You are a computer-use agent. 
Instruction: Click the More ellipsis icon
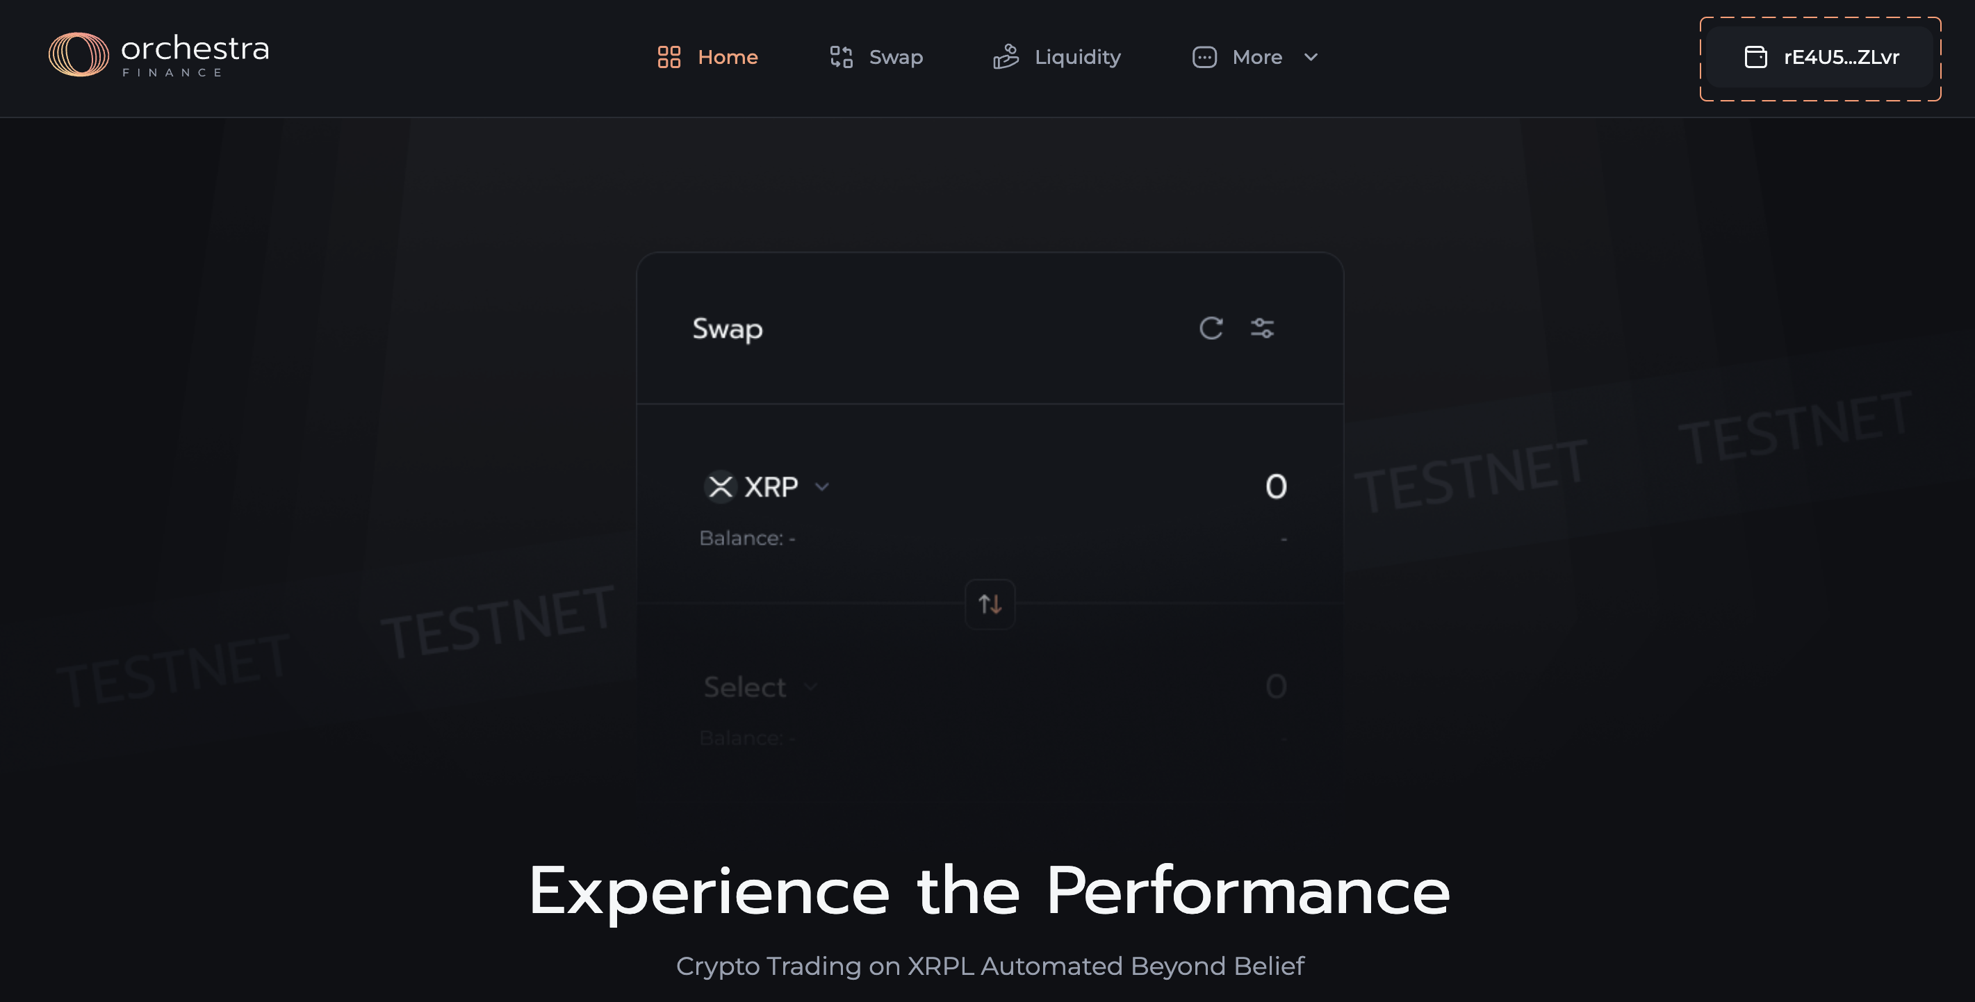click(x=1204, y=58)
